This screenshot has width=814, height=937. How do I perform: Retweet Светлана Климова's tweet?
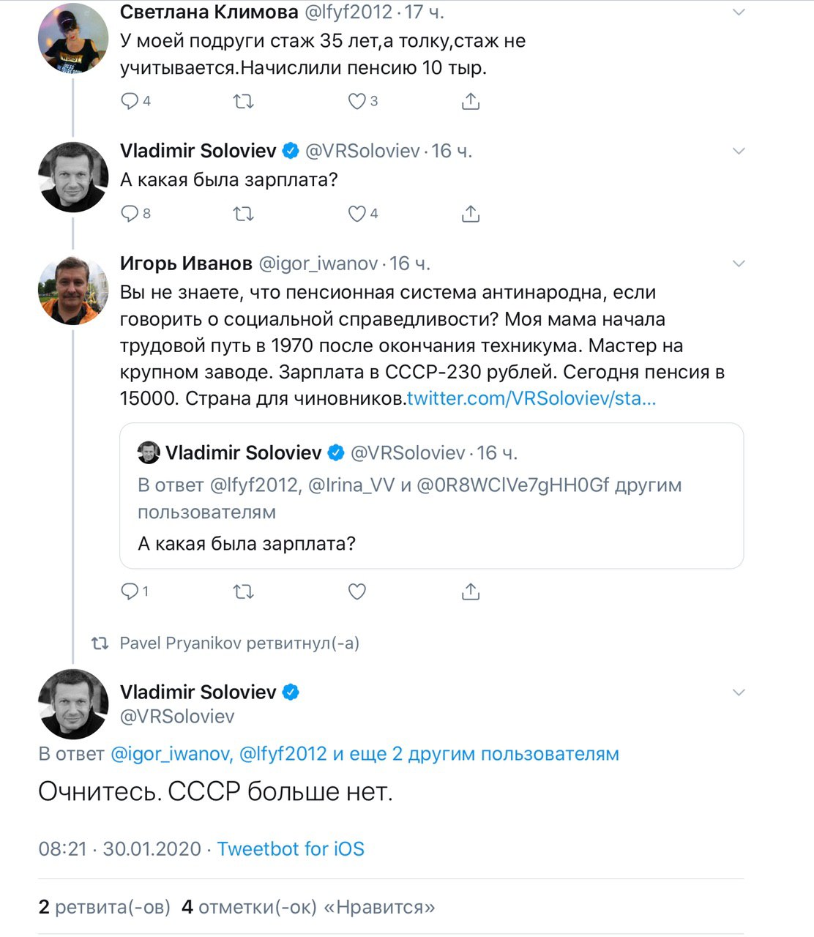point(243,101)
